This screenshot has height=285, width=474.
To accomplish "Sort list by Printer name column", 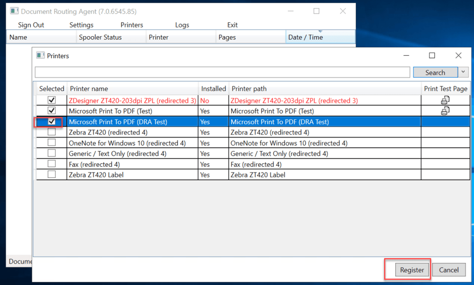I will (132, 89).
